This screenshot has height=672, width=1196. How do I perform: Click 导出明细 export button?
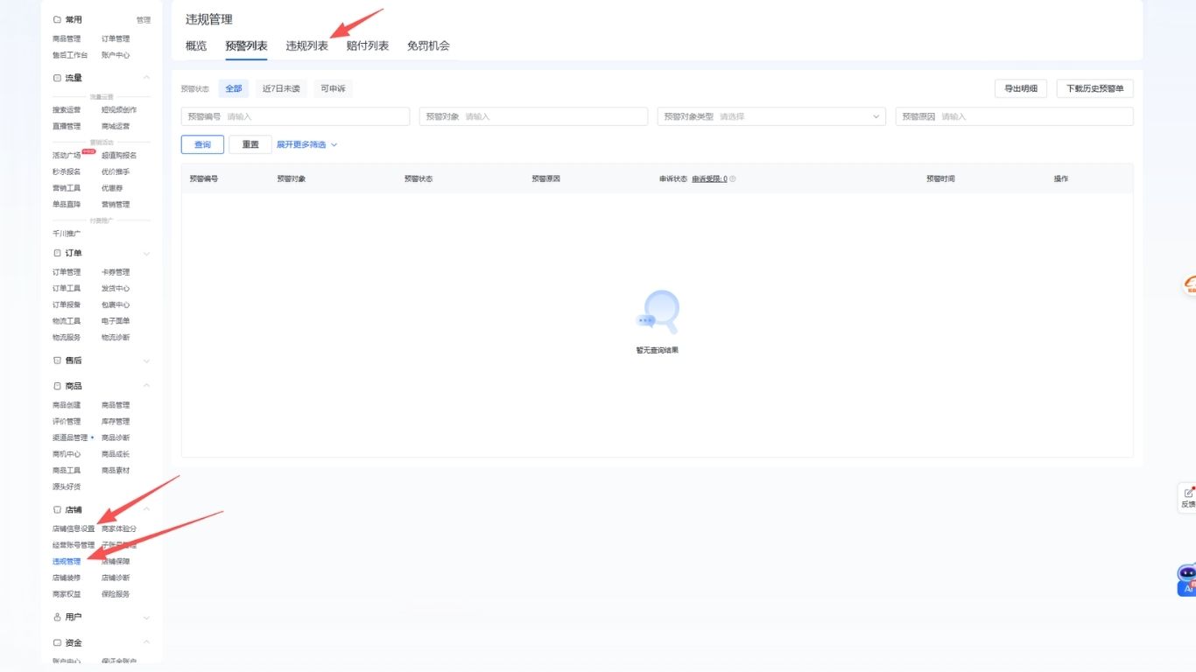click(x=1020, y=88)
